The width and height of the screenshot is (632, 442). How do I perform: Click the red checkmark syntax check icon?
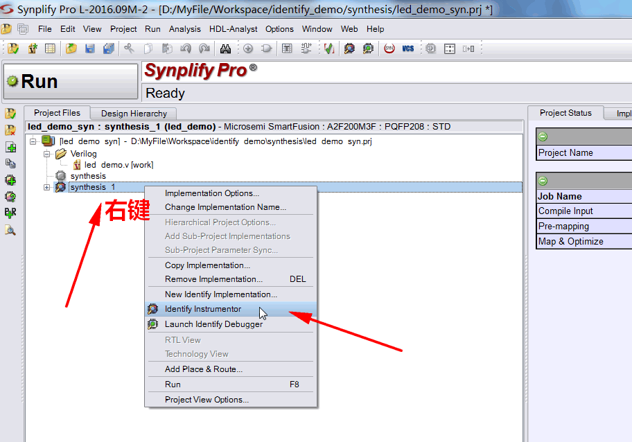tap(329, 48)
